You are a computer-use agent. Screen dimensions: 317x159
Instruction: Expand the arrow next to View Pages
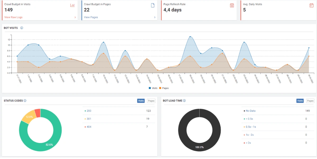[x=155, y=17]
